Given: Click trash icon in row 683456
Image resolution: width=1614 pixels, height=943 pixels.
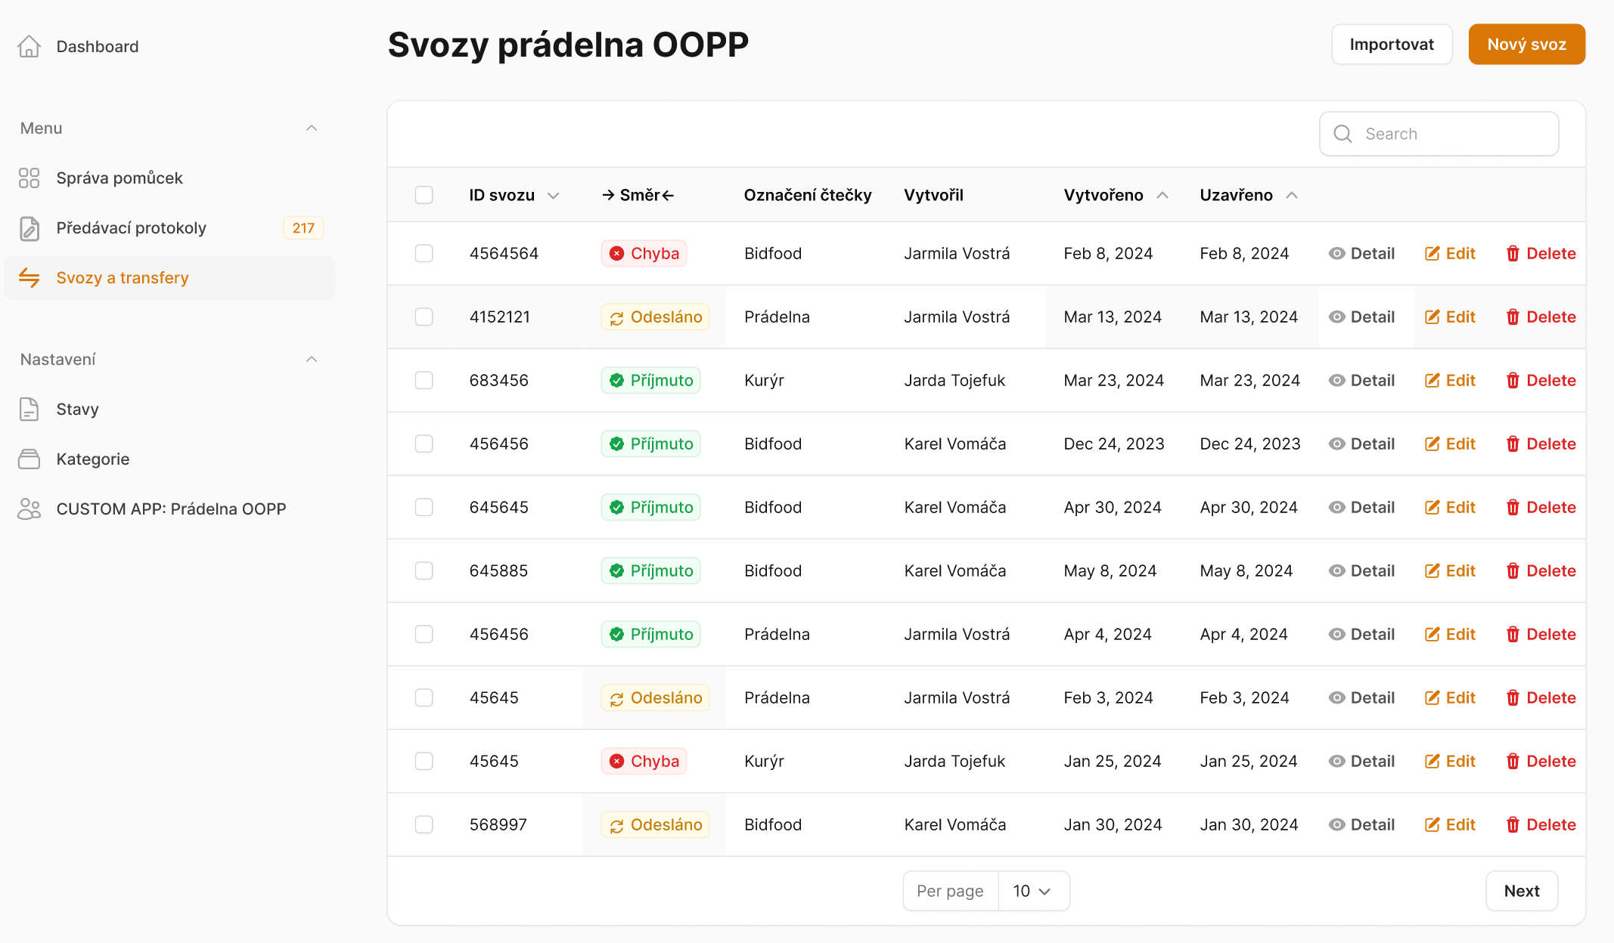Looking at the screenshot, I should pyautogui.click(x=1512, y=380).
